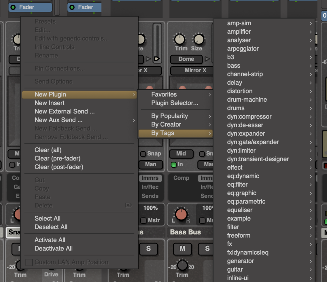The height and width of the screenshot is (282, 327).
Task: Open Plugin Selector dialog entry
Action: click(175, 103)
